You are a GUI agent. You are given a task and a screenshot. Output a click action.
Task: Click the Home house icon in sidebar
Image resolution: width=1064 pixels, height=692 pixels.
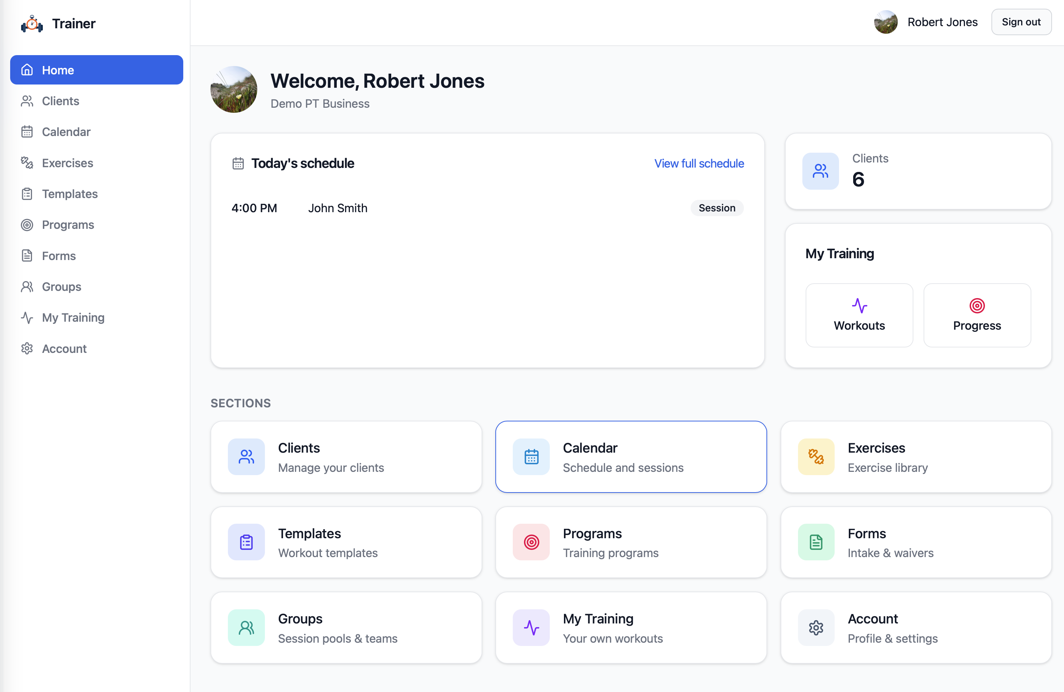[27, 70]
